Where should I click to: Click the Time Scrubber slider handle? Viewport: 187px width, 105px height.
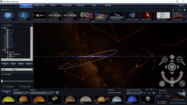[2, 81]
